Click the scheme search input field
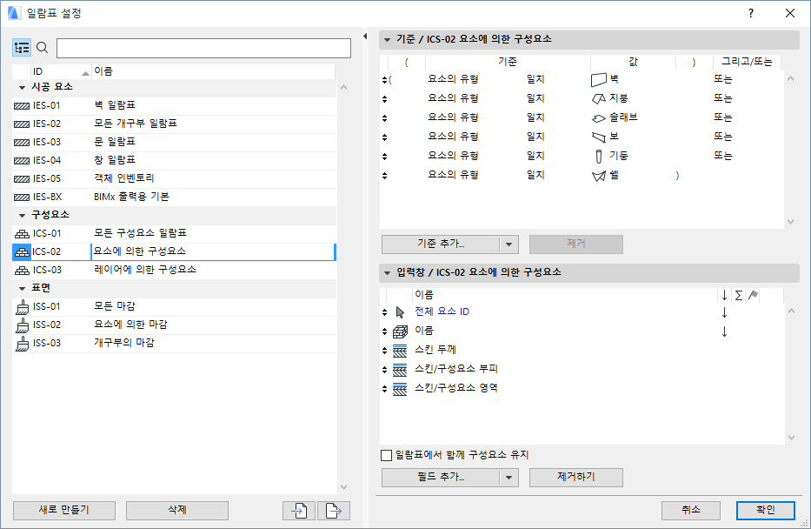 (203, 48)
